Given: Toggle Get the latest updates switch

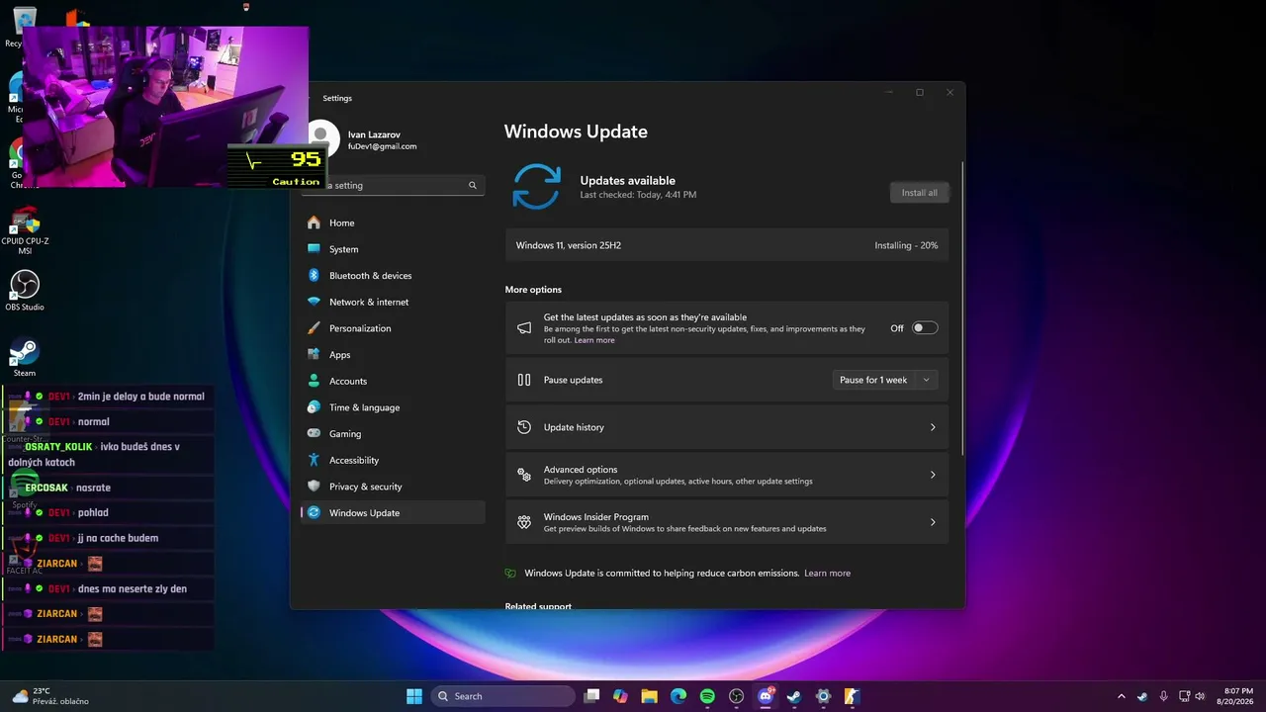Looking at the screenshot, I should point(925,328).
